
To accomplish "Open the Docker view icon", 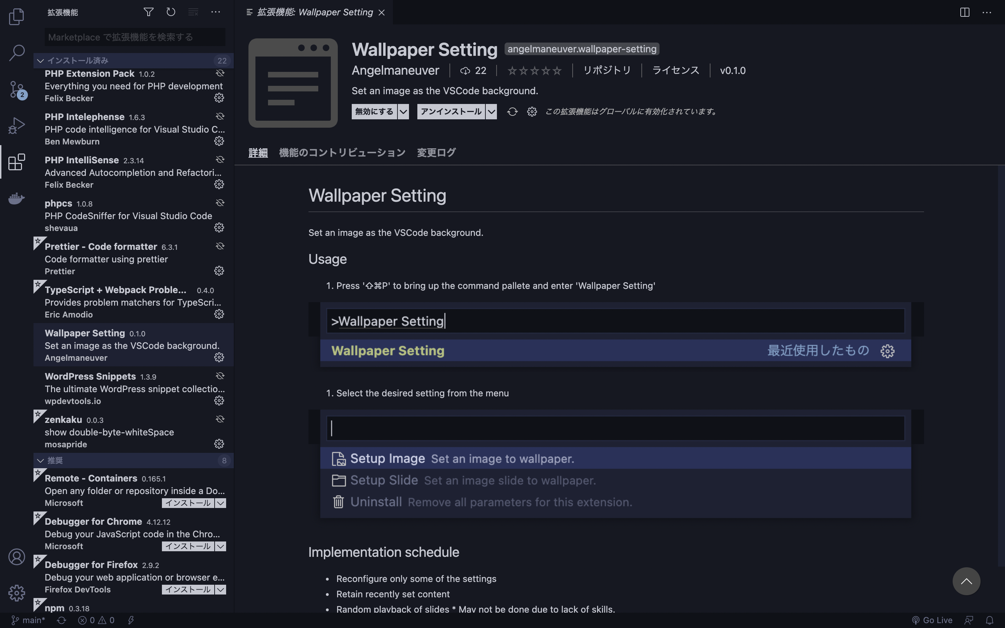I will click(17, 198).
